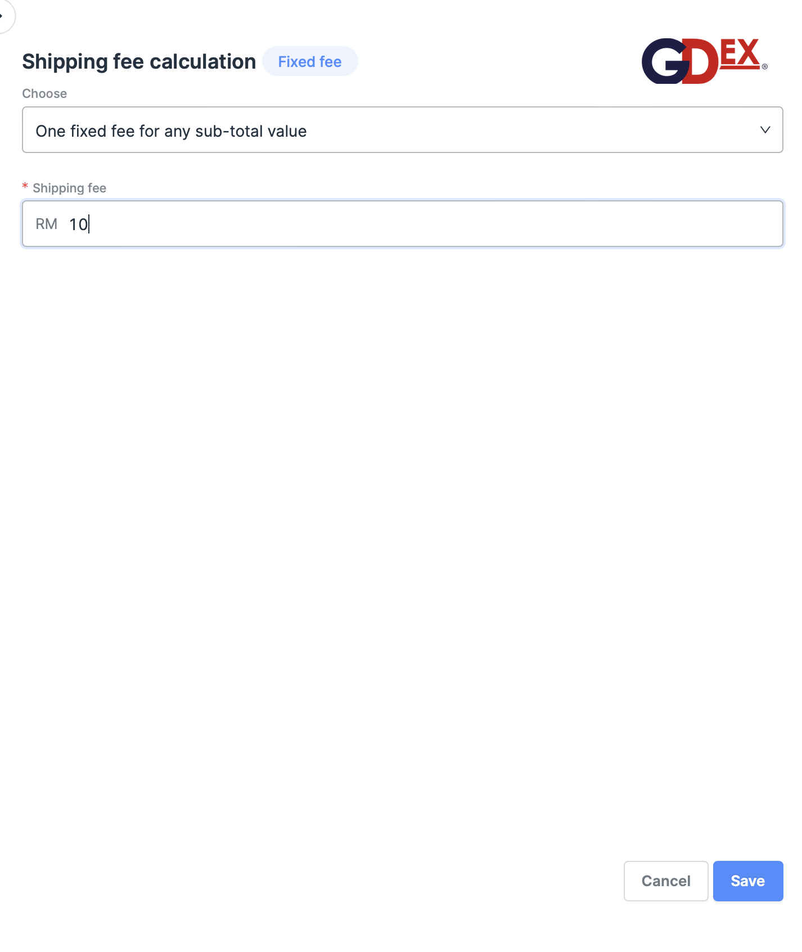Click the dropdown chevron arrow icon
Image resolution: width=802 pixels, height=952 pixels.
pos(765,130)
